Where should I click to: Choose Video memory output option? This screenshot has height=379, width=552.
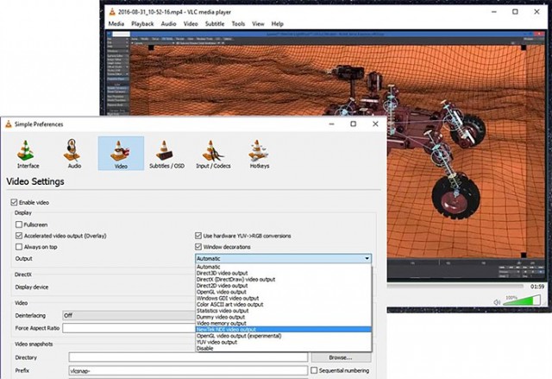pos(284,324)
